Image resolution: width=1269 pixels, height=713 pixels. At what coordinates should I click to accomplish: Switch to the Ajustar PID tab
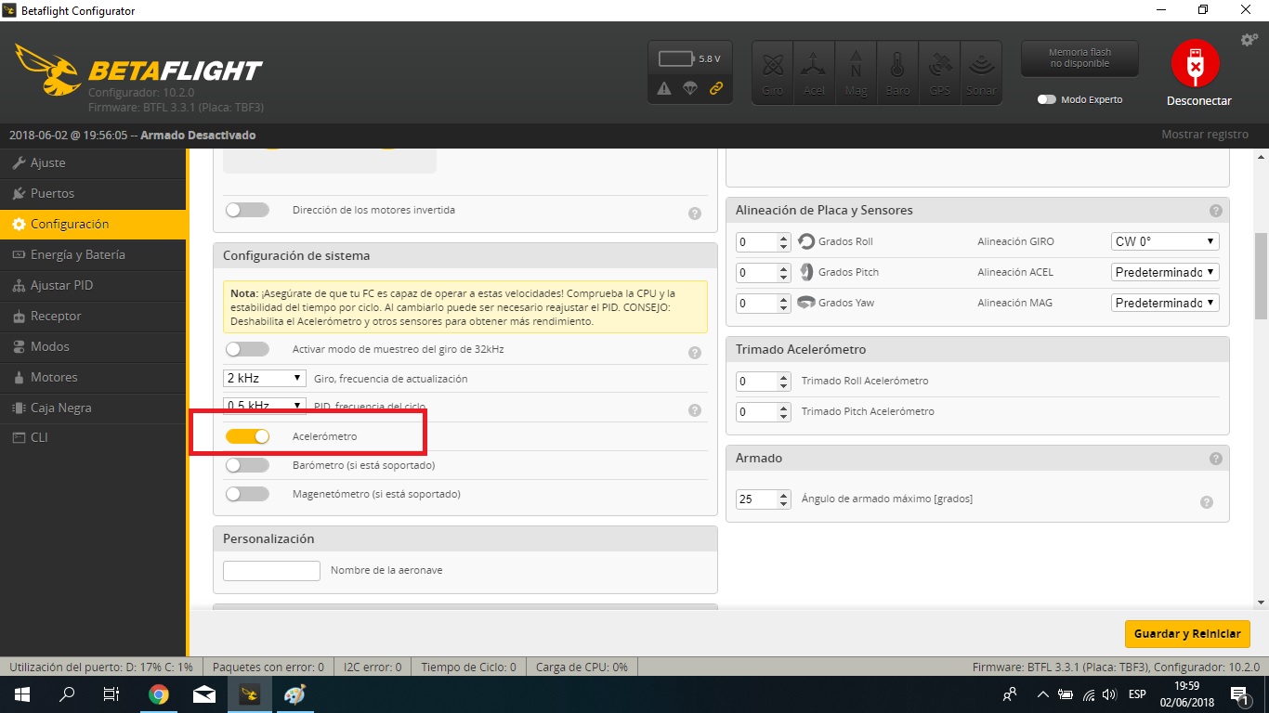[61, 285]
